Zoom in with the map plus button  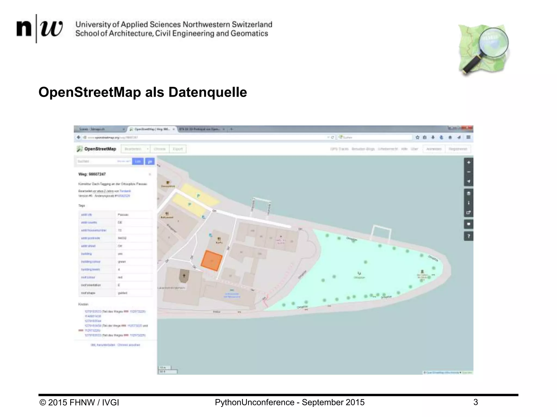(468, 162)
